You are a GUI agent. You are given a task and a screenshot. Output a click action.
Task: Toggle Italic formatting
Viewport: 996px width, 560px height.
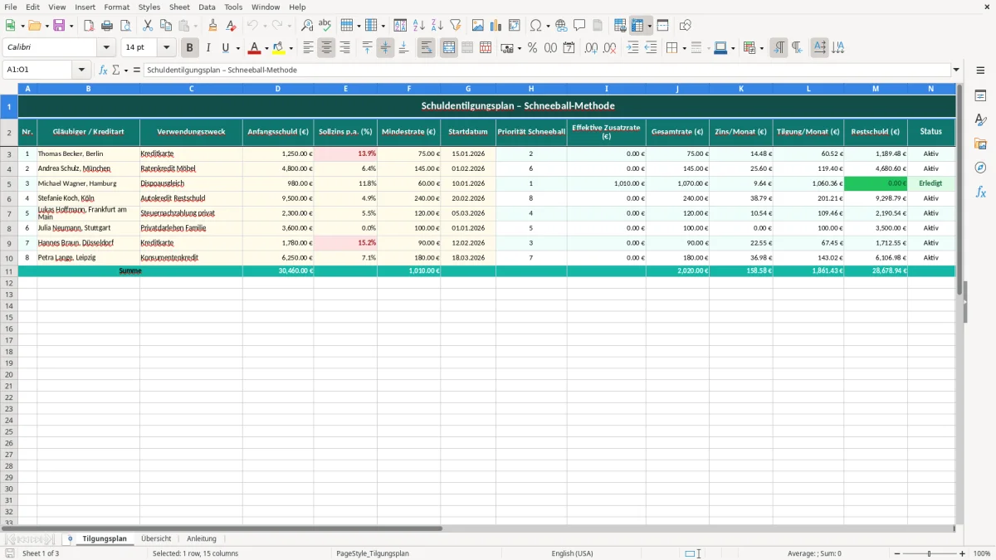pos(207,48)
